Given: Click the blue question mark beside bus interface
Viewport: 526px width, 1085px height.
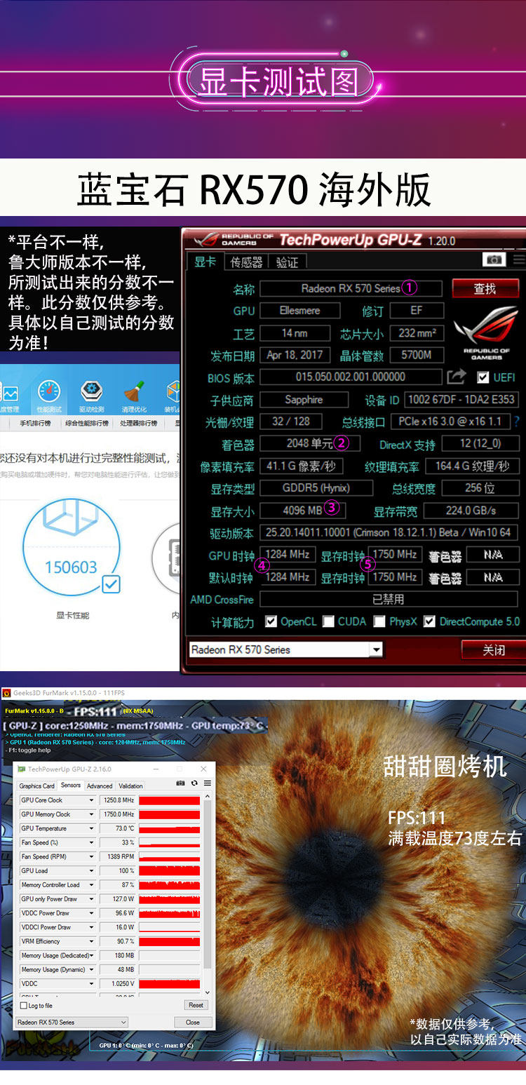Looking at the screenshot, I should click(517, 422).
